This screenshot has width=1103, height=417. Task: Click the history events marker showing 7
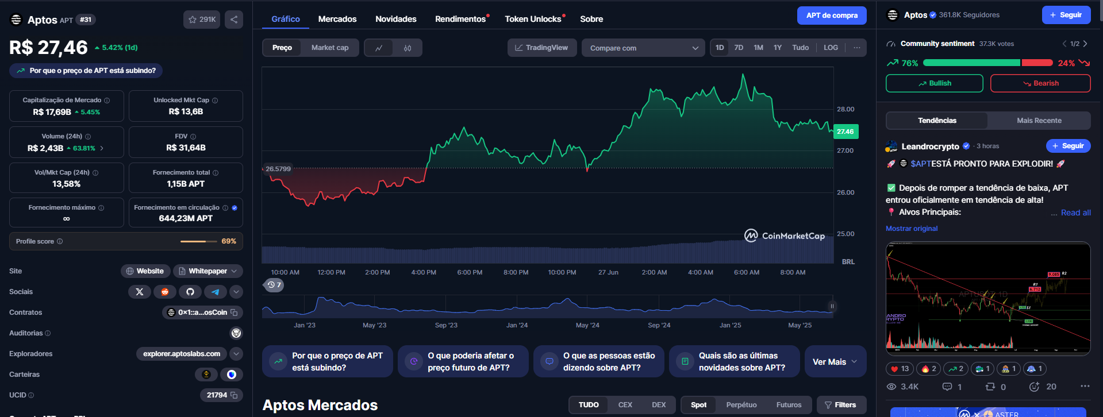[274, 285]
